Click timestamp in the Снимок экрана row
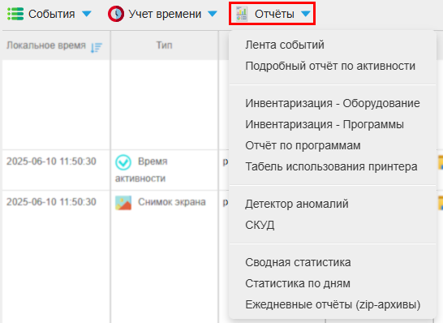Screen dimensions: 443x323 tap(51, 202)
